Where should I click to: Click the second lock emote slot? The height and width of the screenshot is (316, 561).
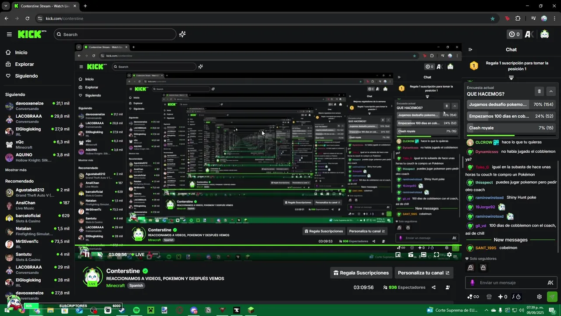[483, 267]
